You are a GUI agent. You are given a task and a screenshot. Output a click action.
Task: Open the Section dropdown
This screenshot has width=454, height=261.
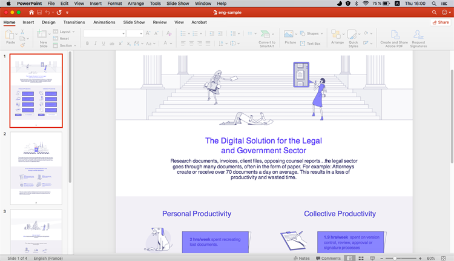pyautogui.click(x=65, y=45)
